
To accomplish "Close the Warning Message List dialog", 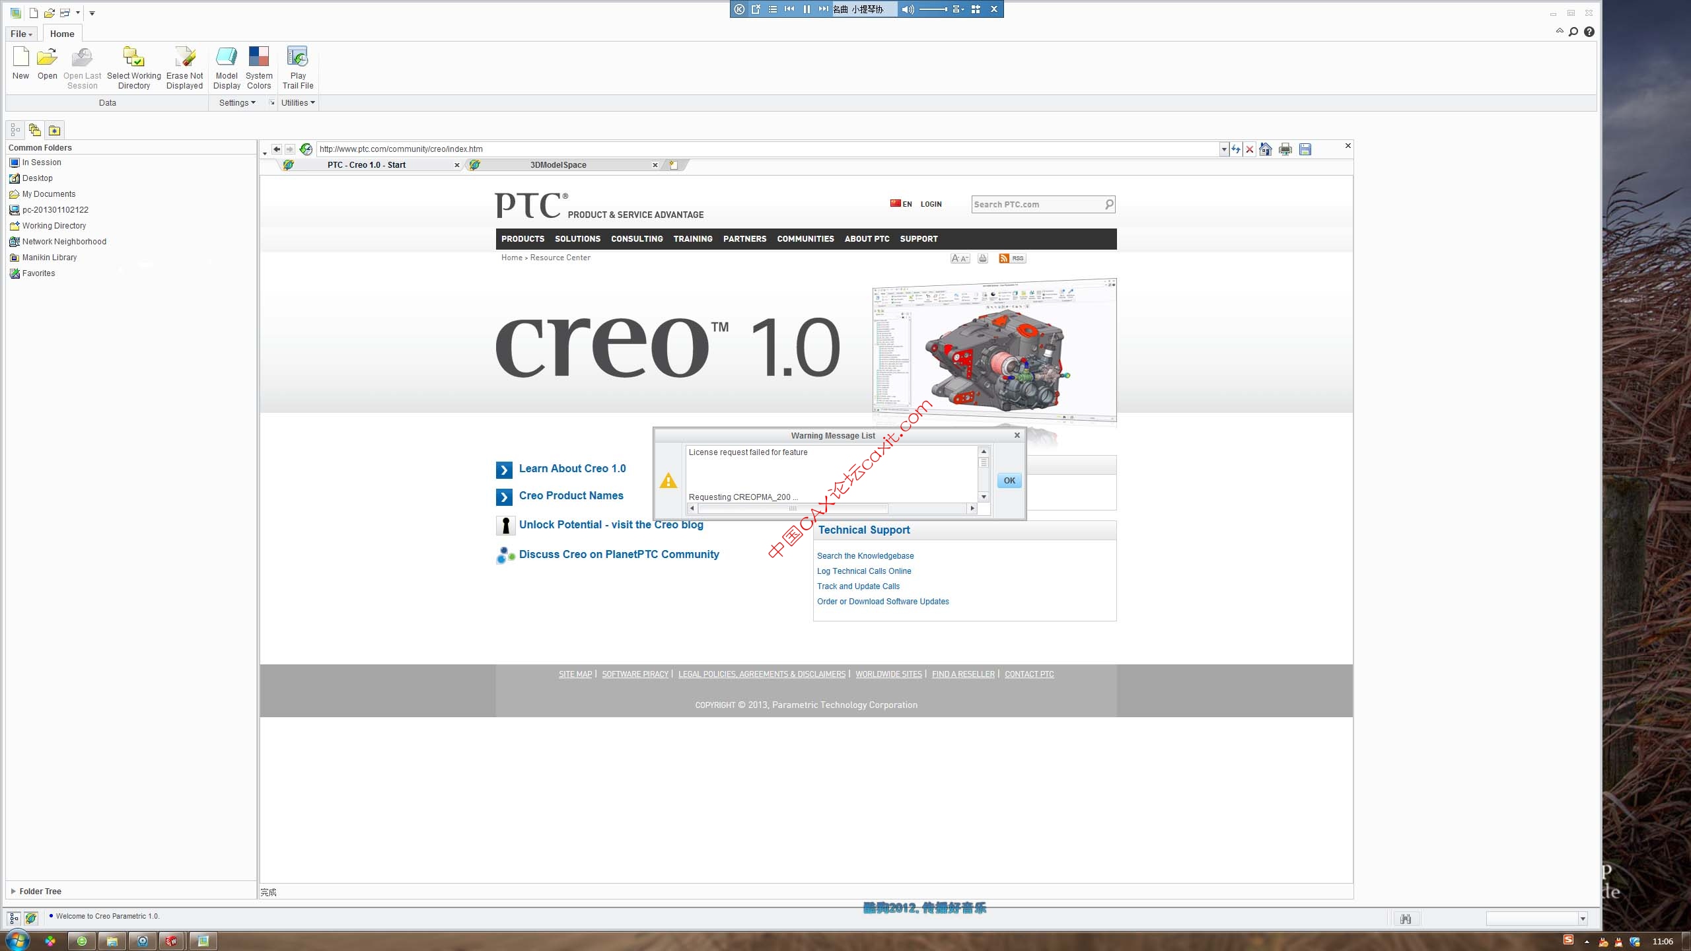I will click(x=1017, y=435).
